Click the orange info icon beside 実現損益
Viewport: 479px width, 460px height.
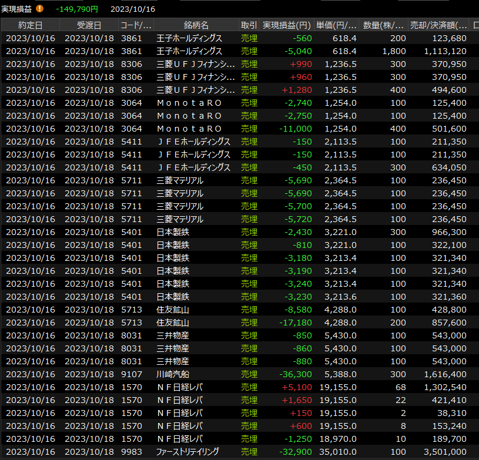pyautogui.click(x=40, y=9)
